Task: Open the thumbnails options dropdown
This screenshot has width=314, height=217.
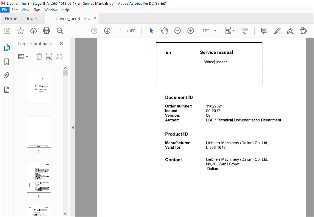Action: tap(23, 56)
